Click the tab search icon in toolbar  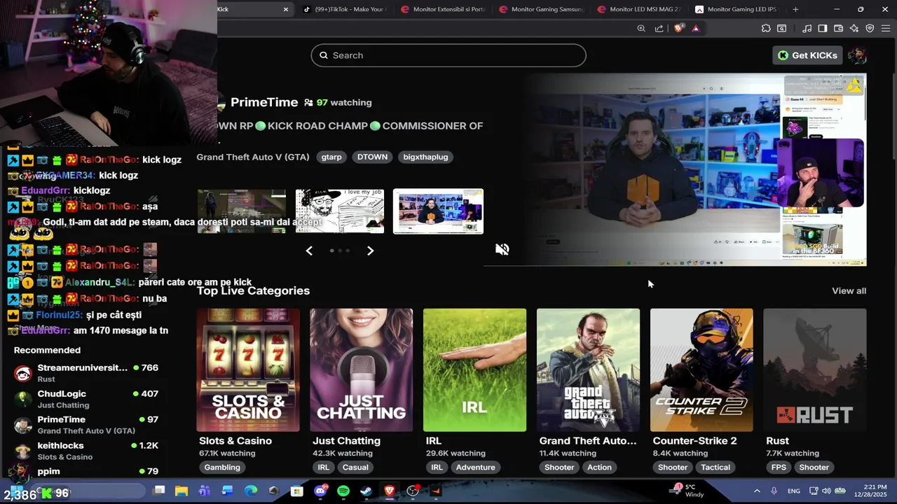[x=781, y=28]
